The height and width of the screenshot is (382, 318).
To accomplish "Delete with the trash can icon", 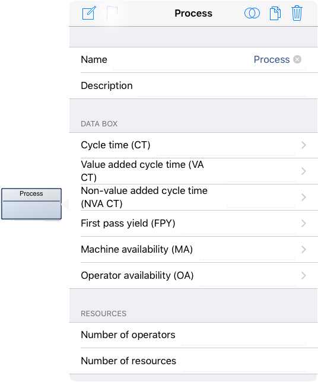I will click(297, 14).
